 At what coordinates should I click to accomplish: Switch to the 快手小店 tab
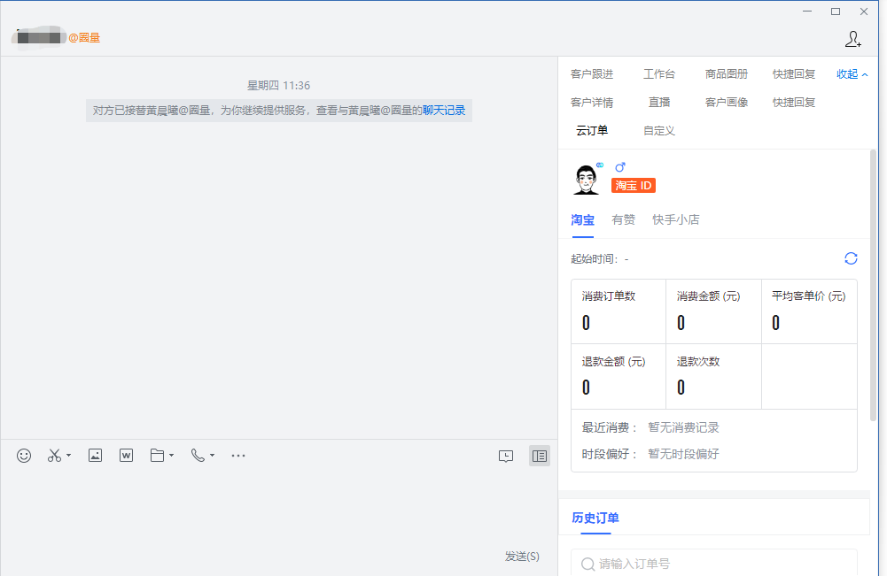pyautogui.click(x=675, y=219)
